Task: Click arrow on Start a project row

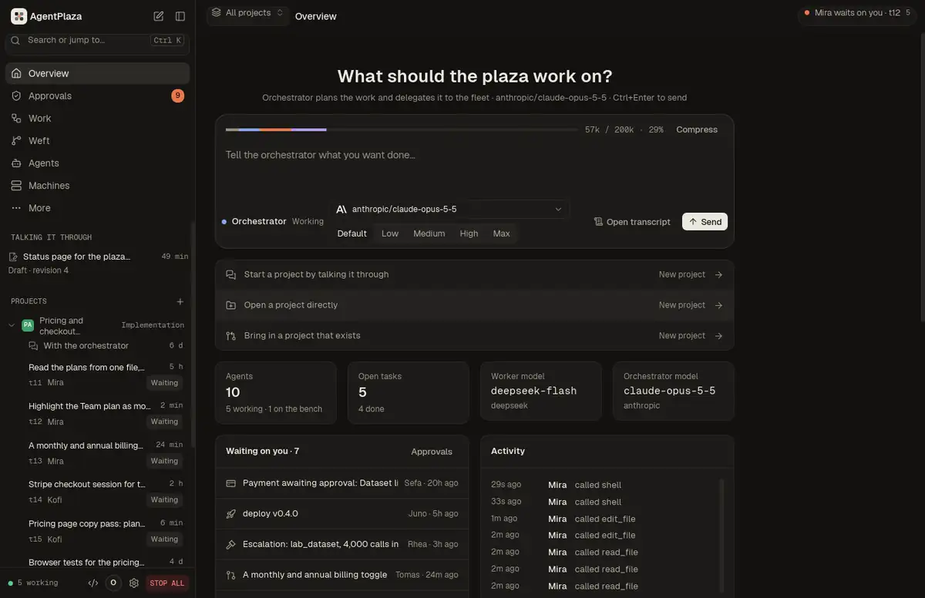Action: (718, 274)
